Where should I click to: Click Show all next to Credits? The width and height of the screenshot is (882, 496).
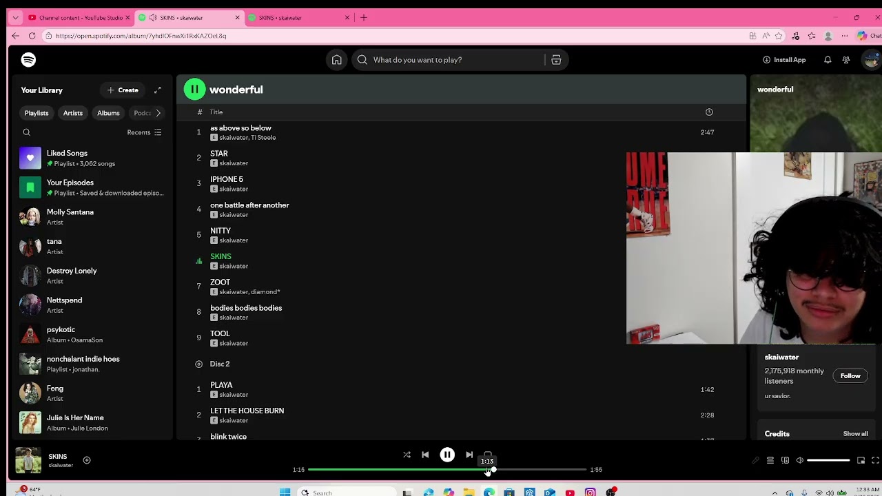point(855,434)
